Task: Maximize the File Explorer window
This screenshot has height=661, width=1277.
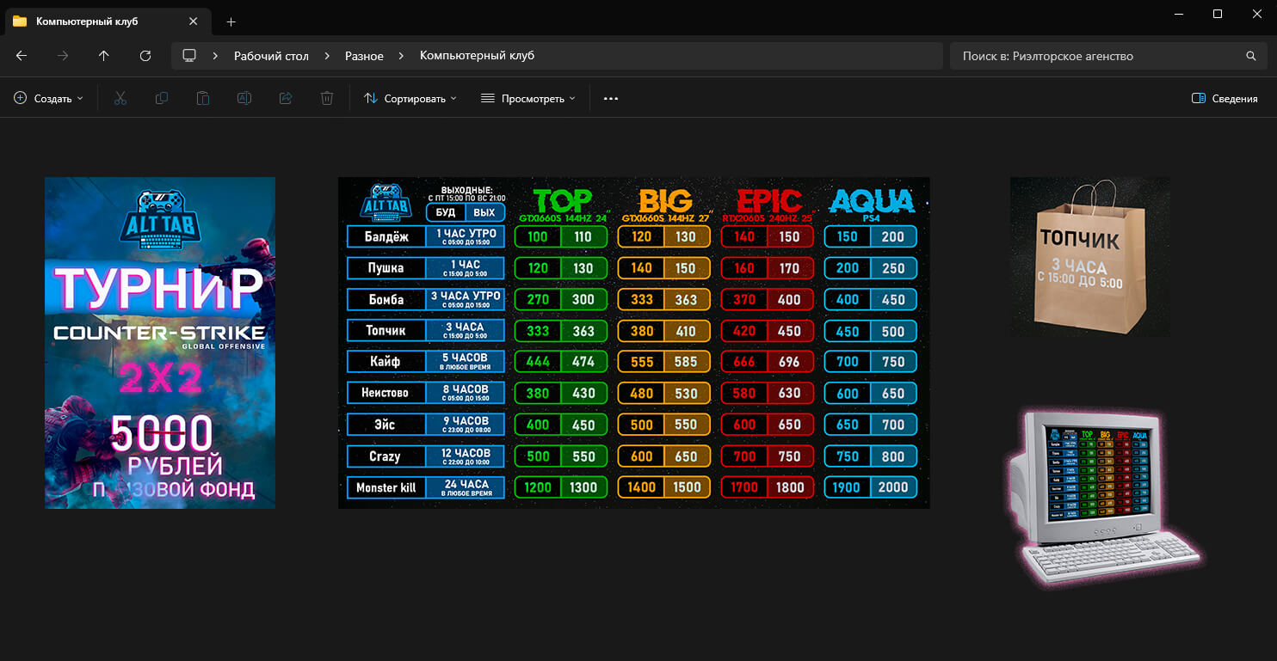Action: tap(1217, 14)
